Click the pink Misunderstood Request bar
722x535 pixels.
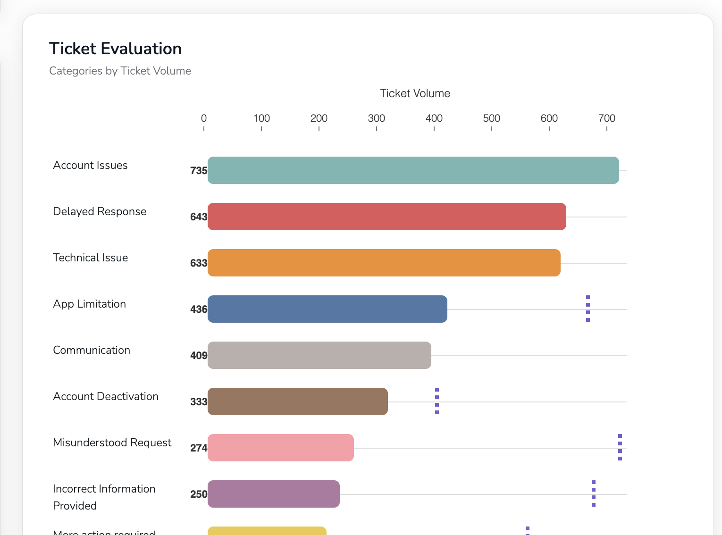tap(280, 448)
